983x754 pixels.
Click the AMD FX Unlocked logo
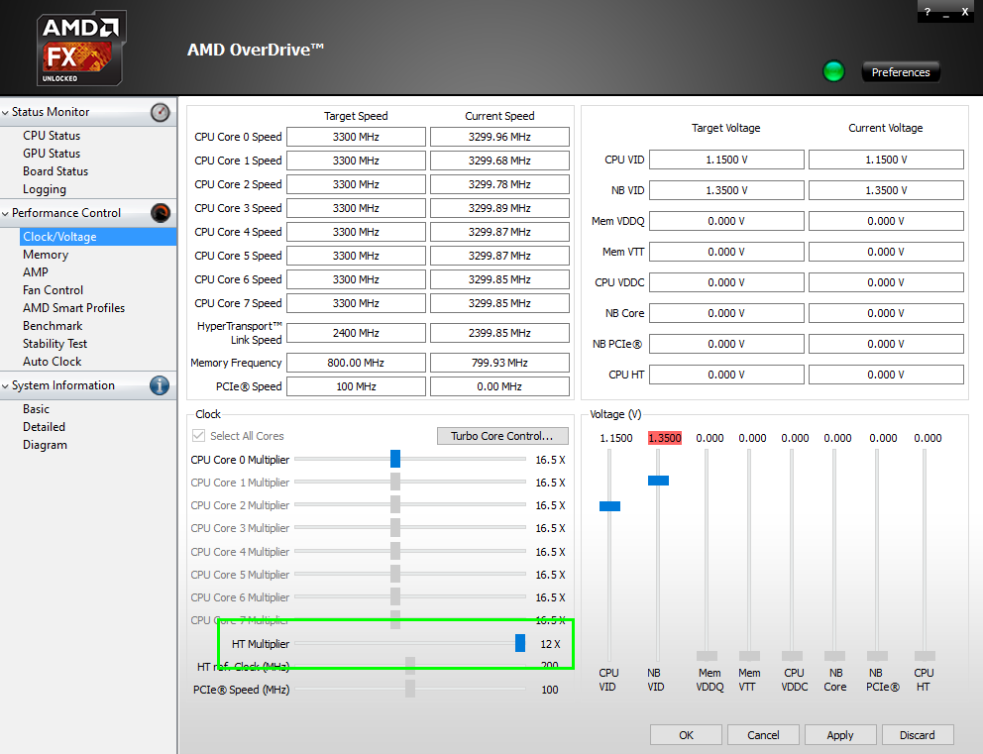pyautogui.click(x=81, y=49)
